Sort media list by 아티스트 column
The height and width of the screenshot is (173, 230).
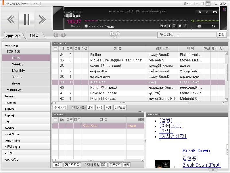point(162,49)
